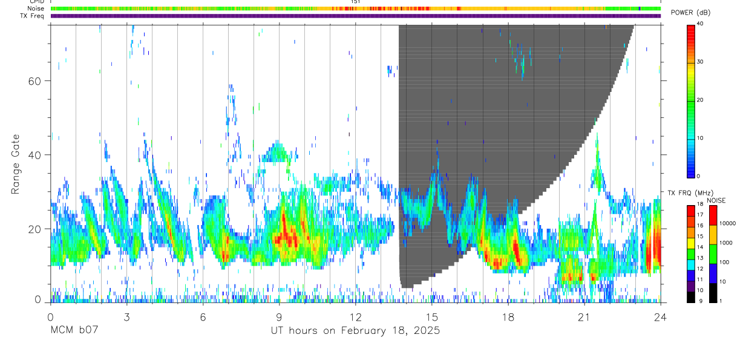
Task: Click the 'MCM b07' radar label
Action: [74, 330]
